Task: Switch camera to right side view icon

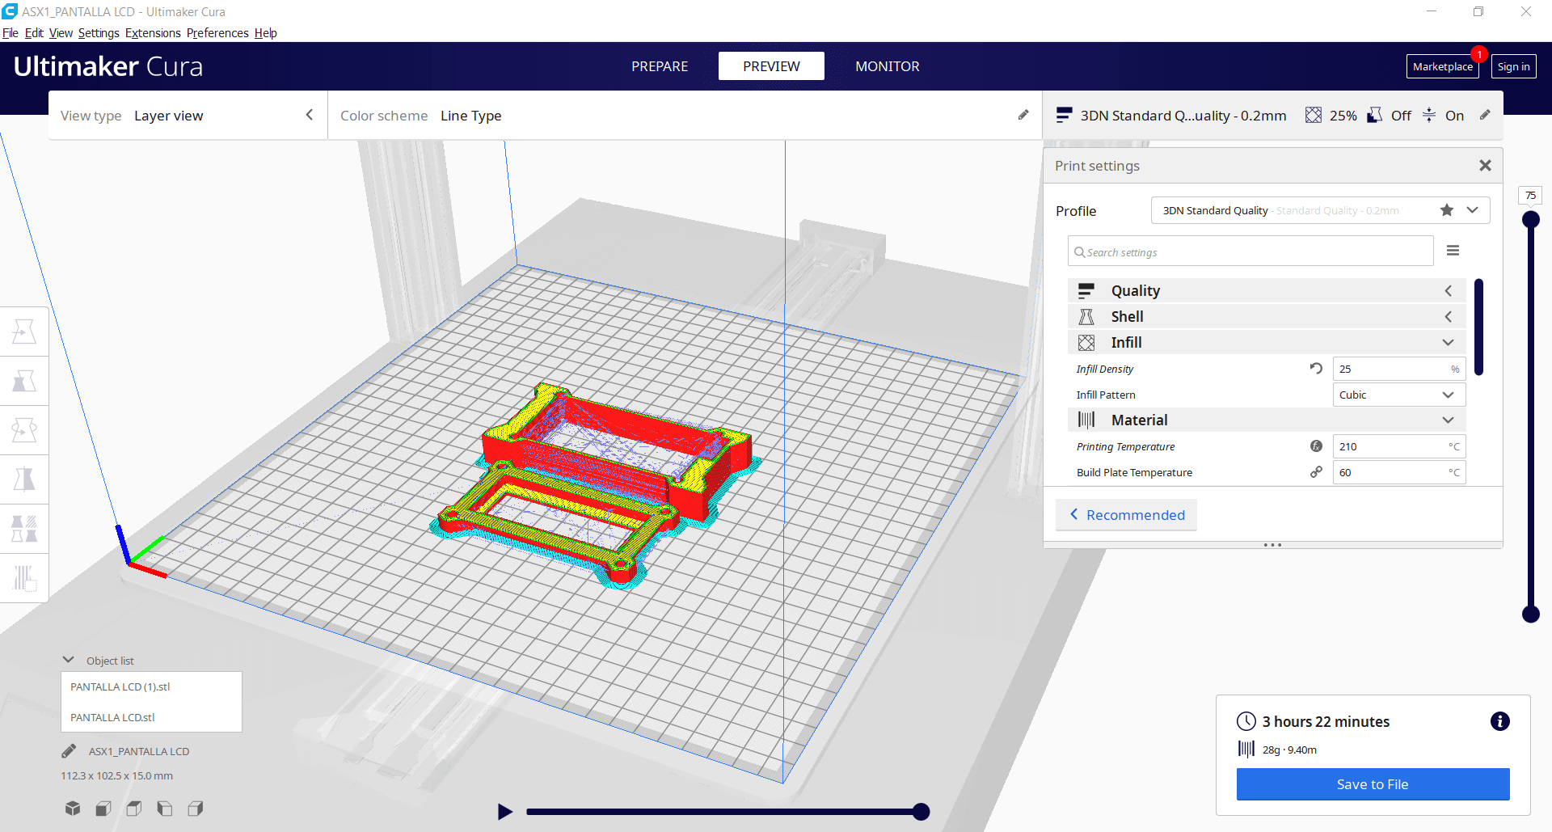Action: (196, 808)
